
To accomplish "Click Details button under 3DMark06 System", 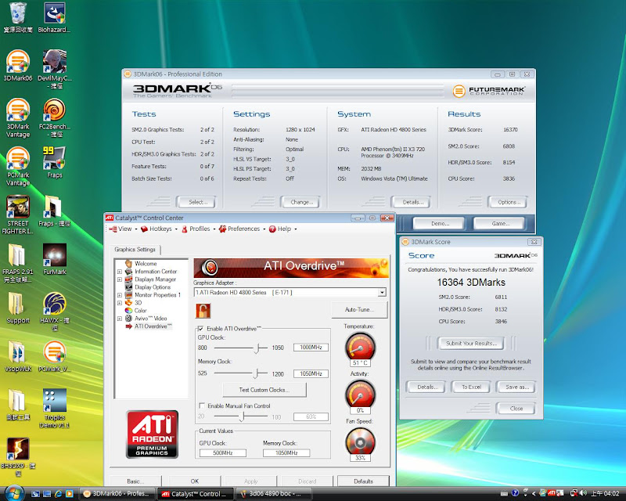I will pos(412,202).
